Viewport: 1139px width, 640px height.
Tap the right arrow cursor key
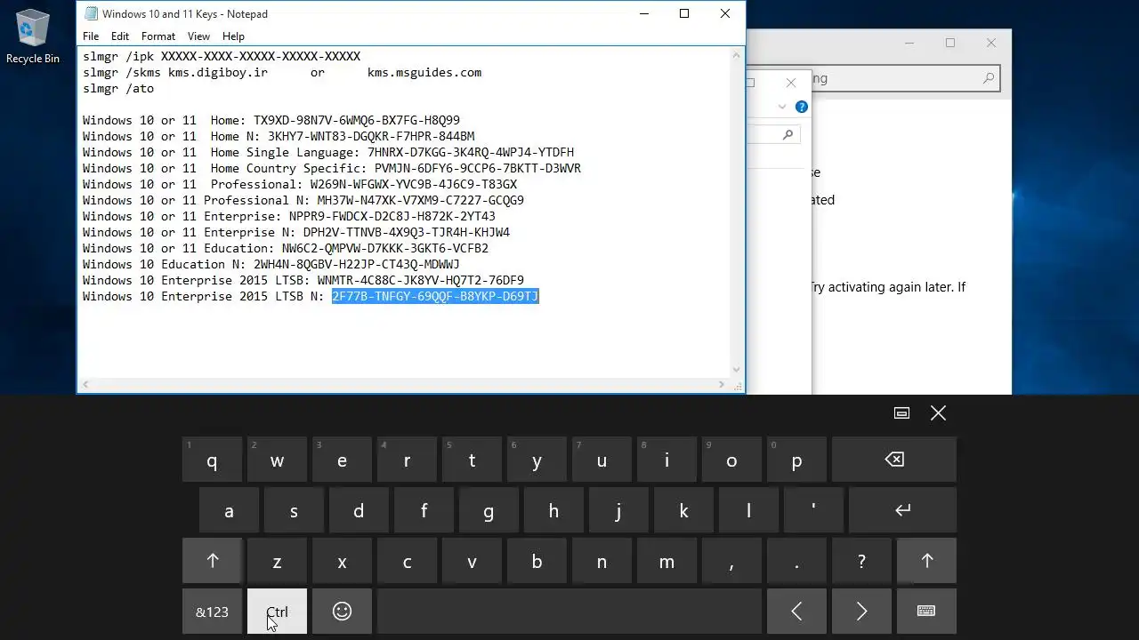861,612
